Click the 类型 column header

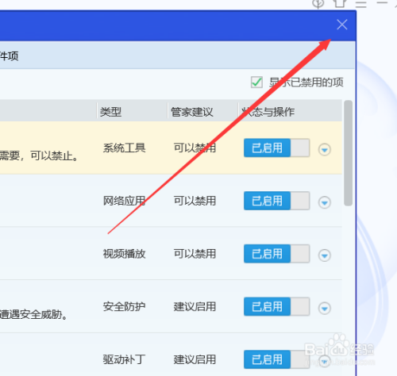(110, 112)
